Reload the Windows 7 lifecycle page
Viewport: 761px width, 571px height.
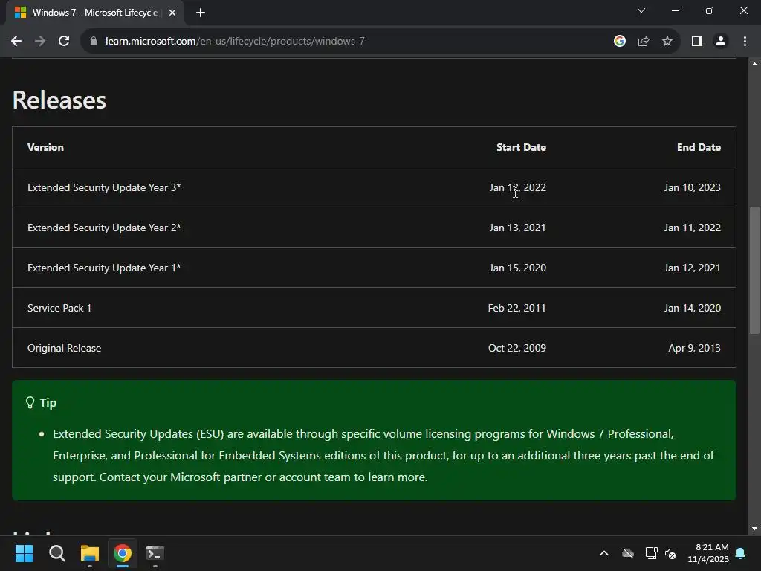tap(64, 42)
